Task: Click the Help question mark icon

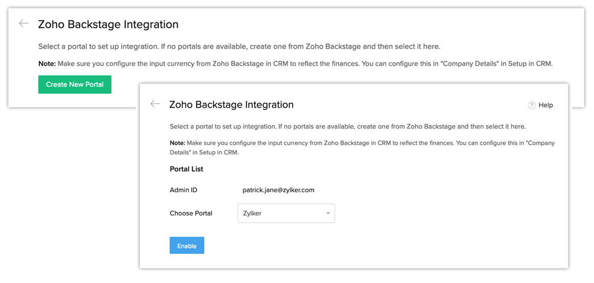Action: [532, 105]
